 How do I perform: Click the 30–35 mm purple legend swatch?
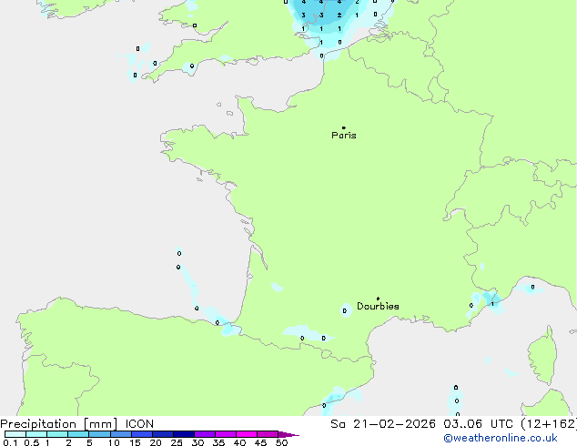pyautogui.click(x=204, y=434)
